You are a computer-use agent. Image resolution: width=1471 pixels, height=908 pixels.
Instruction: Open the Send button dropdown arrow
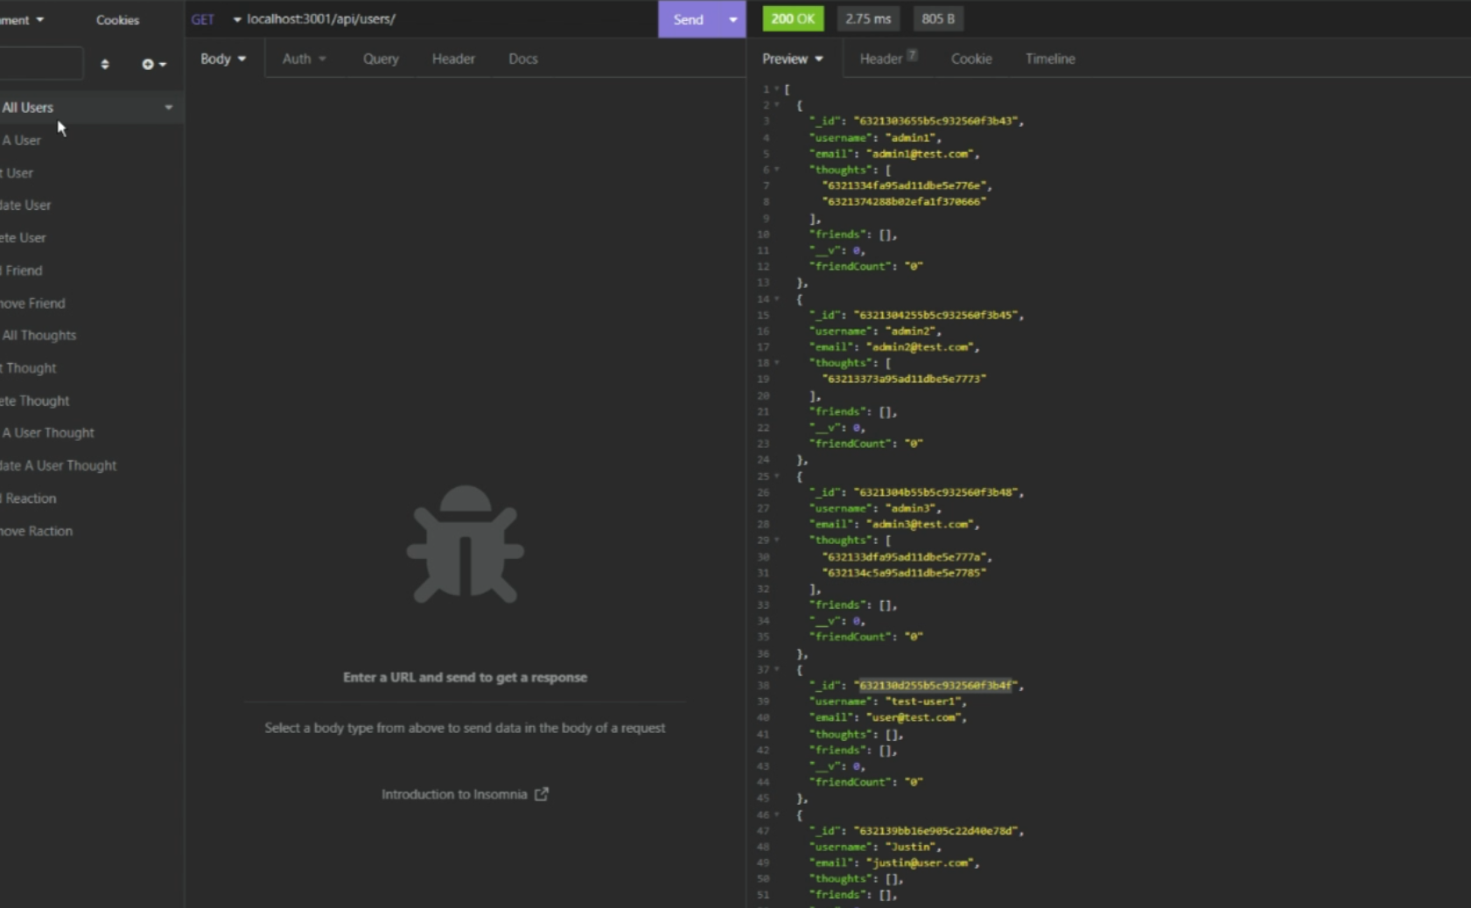tap(732, 18)
